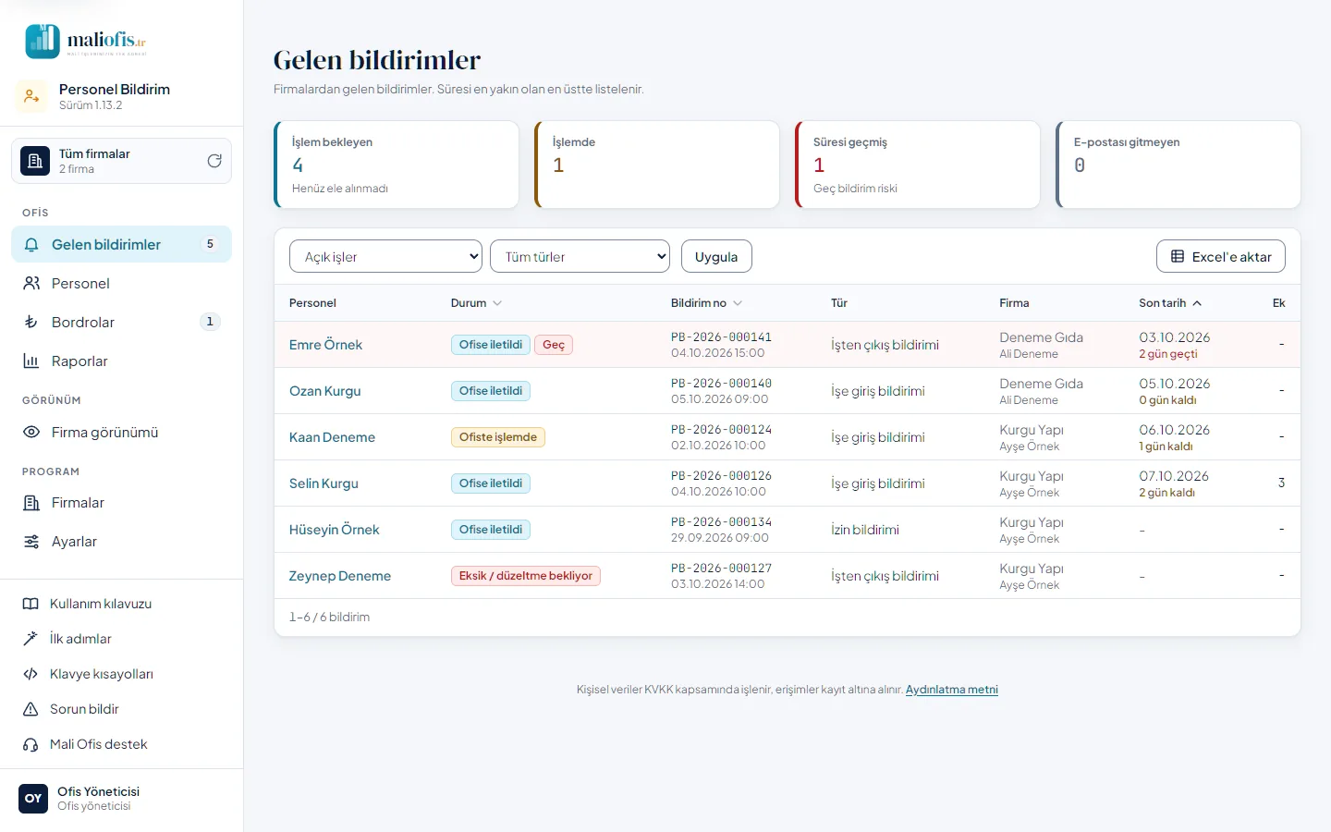This screenshot has width=1331, height=832.
Task: Sort the table by Bildirim no column
Action: pos(706,303)
